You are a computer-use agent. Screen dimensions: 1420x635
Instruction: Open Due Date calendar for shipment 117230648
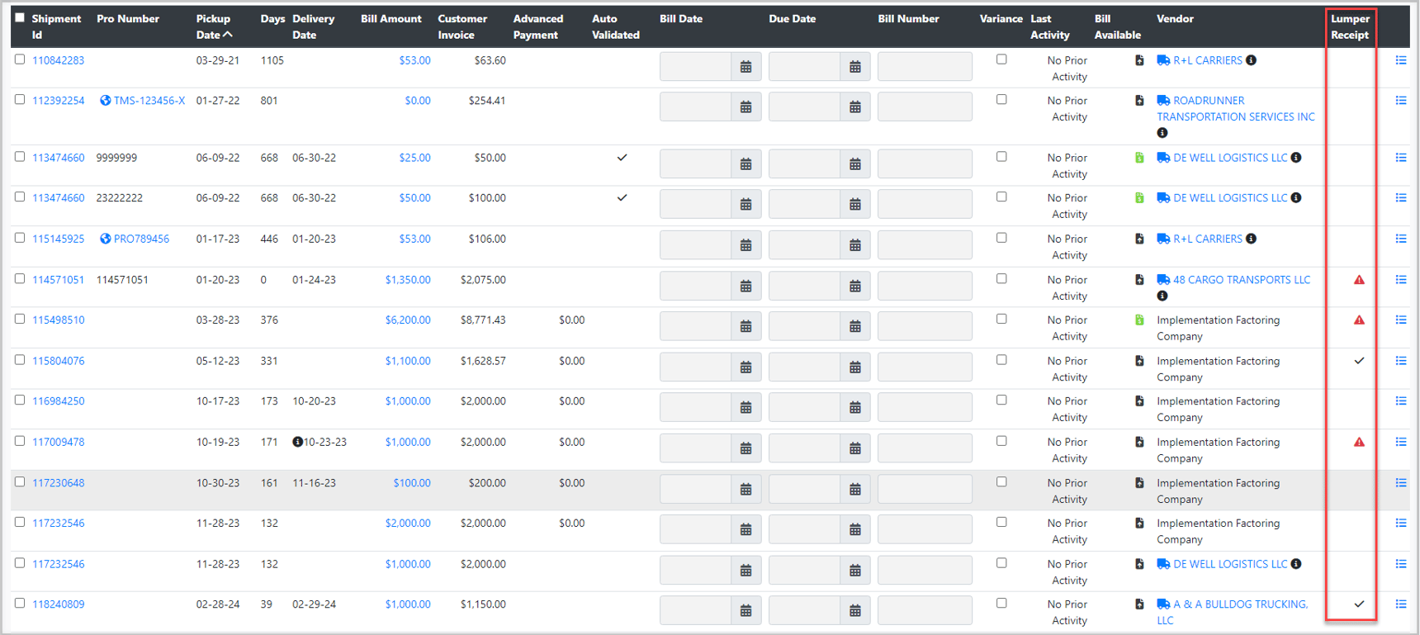coord(855,490)
